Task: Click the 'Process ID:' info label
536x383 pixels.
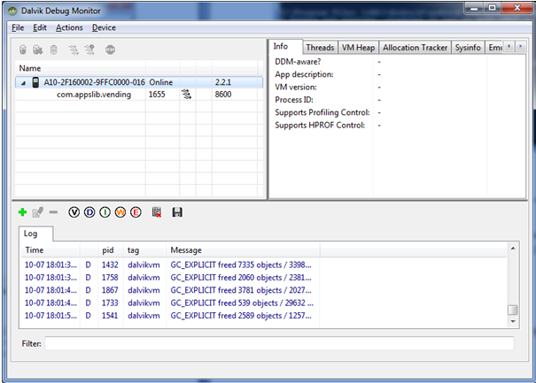Action: coord(294,100)
